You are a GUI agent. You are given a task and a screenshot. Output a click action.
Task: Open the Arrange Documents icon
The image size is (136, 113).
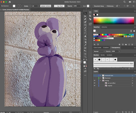point(130,2)
